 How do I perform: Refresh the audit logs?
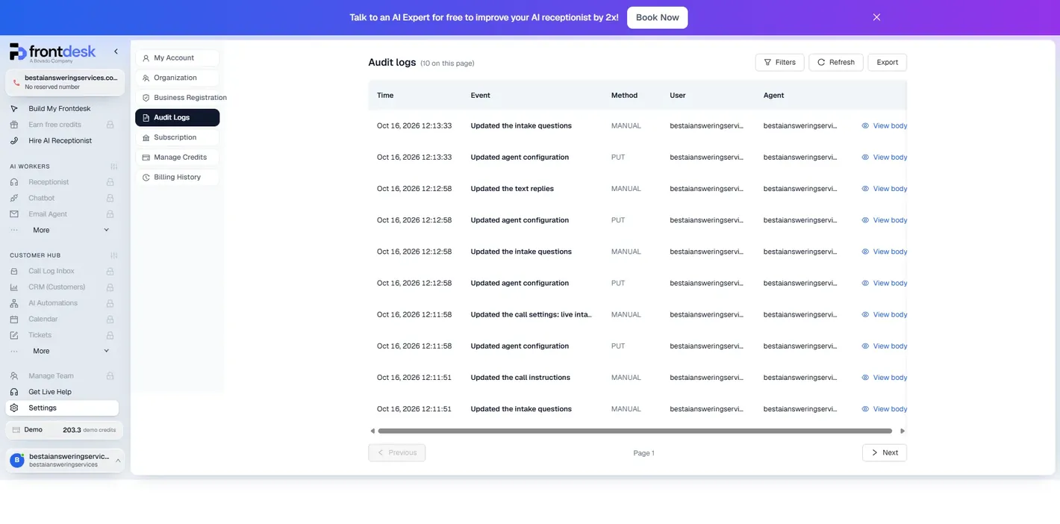coord(835,63)
